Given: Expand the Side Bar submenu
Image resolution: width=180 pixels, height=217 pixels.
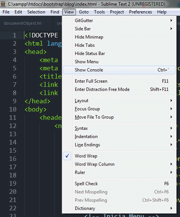Looking at the screenshot, I should pos(119,29).
